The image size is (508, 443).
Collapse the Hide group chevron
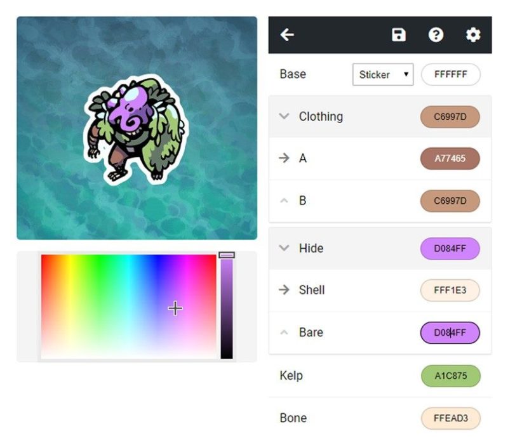point(284,248)
